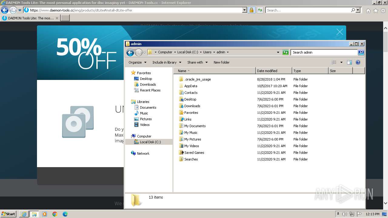388x218 pixels.
Task: Click the security lock icon in IE address bar
Action: coord(251,10)
